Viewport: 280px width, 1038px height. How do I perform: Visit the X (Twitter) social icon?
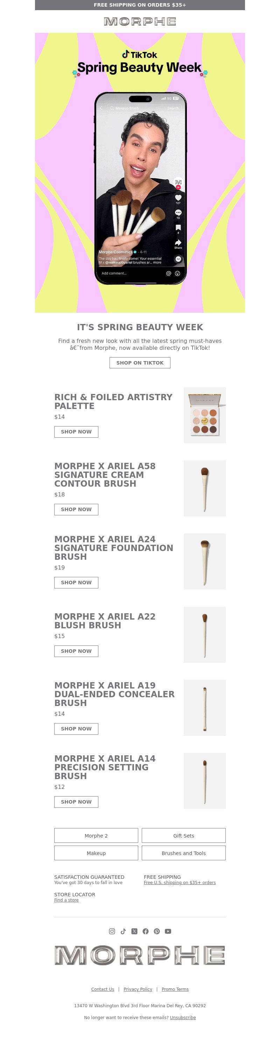coord(134,931)
